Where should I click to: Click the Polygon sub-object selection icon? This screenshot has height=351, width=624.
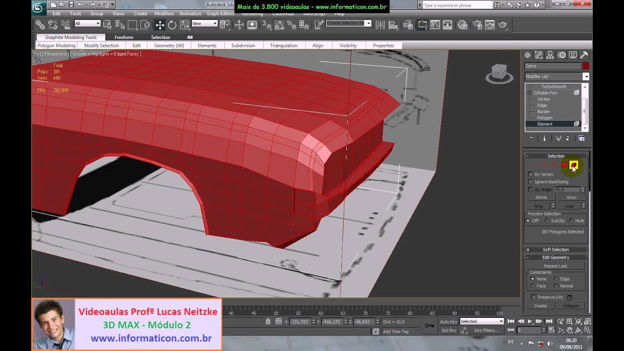click(x=565, y=165)
